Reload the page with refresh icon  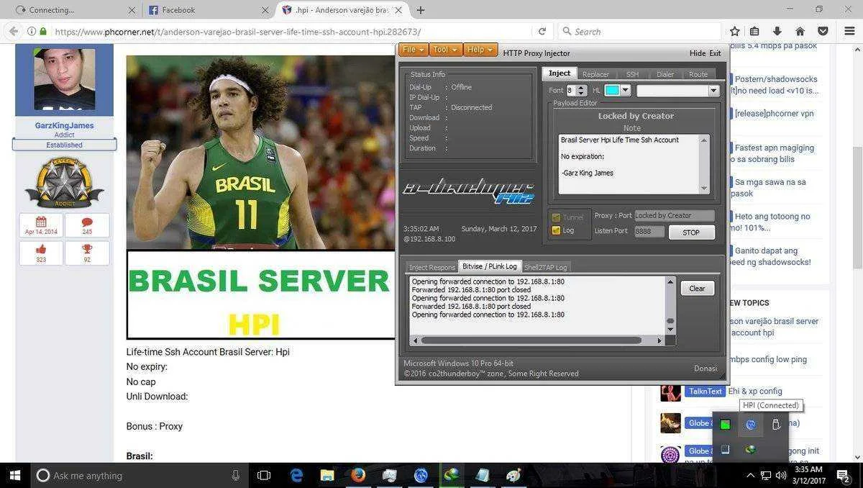point(542,32)
